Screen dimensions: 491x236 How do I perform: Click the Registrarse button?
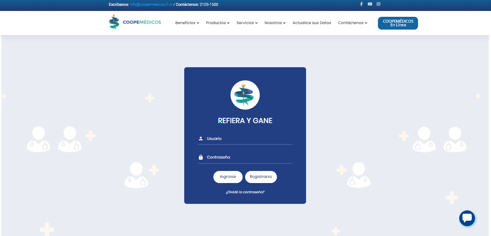(261, 177)
